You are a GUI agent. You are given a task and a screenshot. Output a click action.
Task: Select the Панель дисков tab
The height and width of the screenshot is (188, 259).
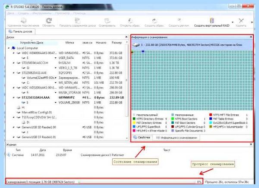20,31
